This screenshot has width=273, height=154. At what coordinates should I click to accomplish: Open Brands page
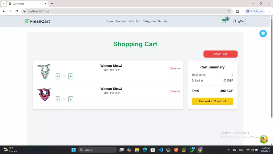click(x=162, y=21)
